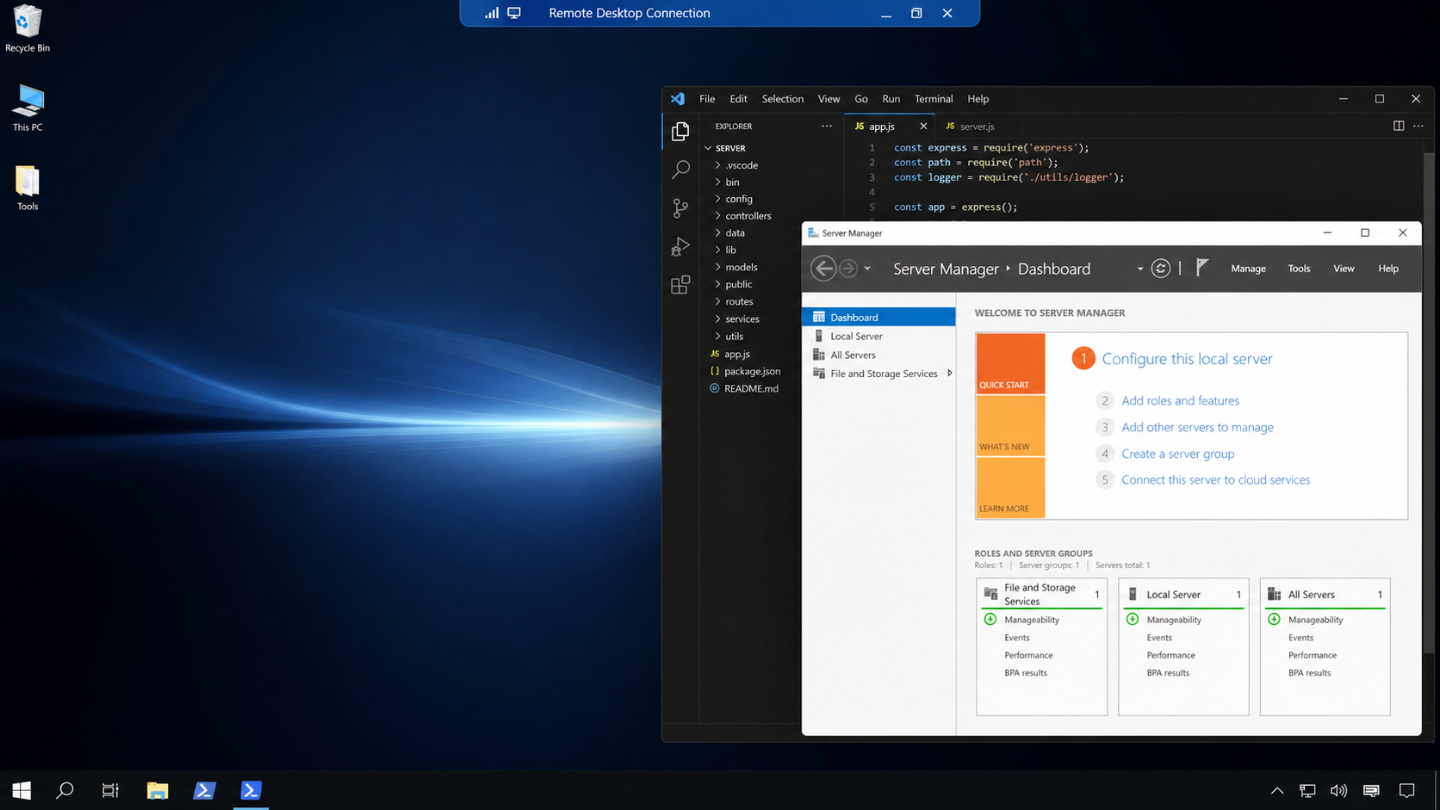The image size is (1440, 810).
Task: Open Source Control view in VS Code
Action: click(680, 207)
